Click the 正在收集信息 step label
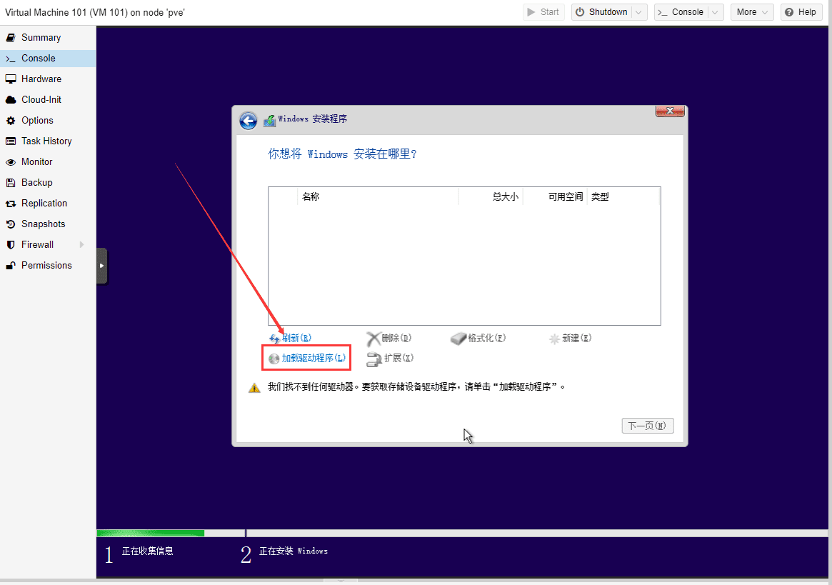 (148, 551)
